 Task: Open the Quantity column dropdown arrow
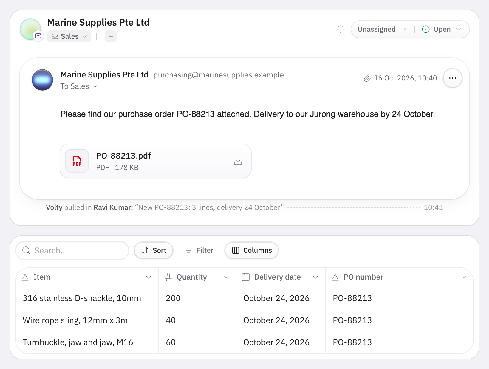[226, 277]
